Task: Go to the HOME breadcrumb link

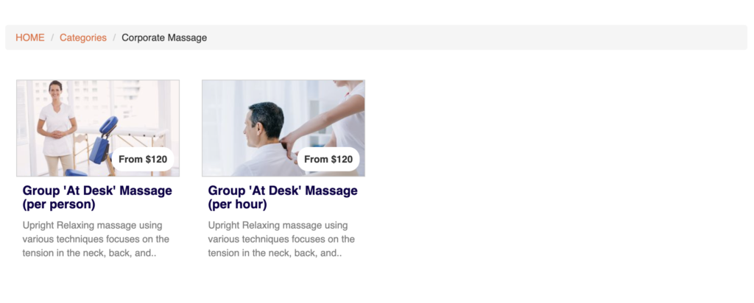Action: (29, 38)
